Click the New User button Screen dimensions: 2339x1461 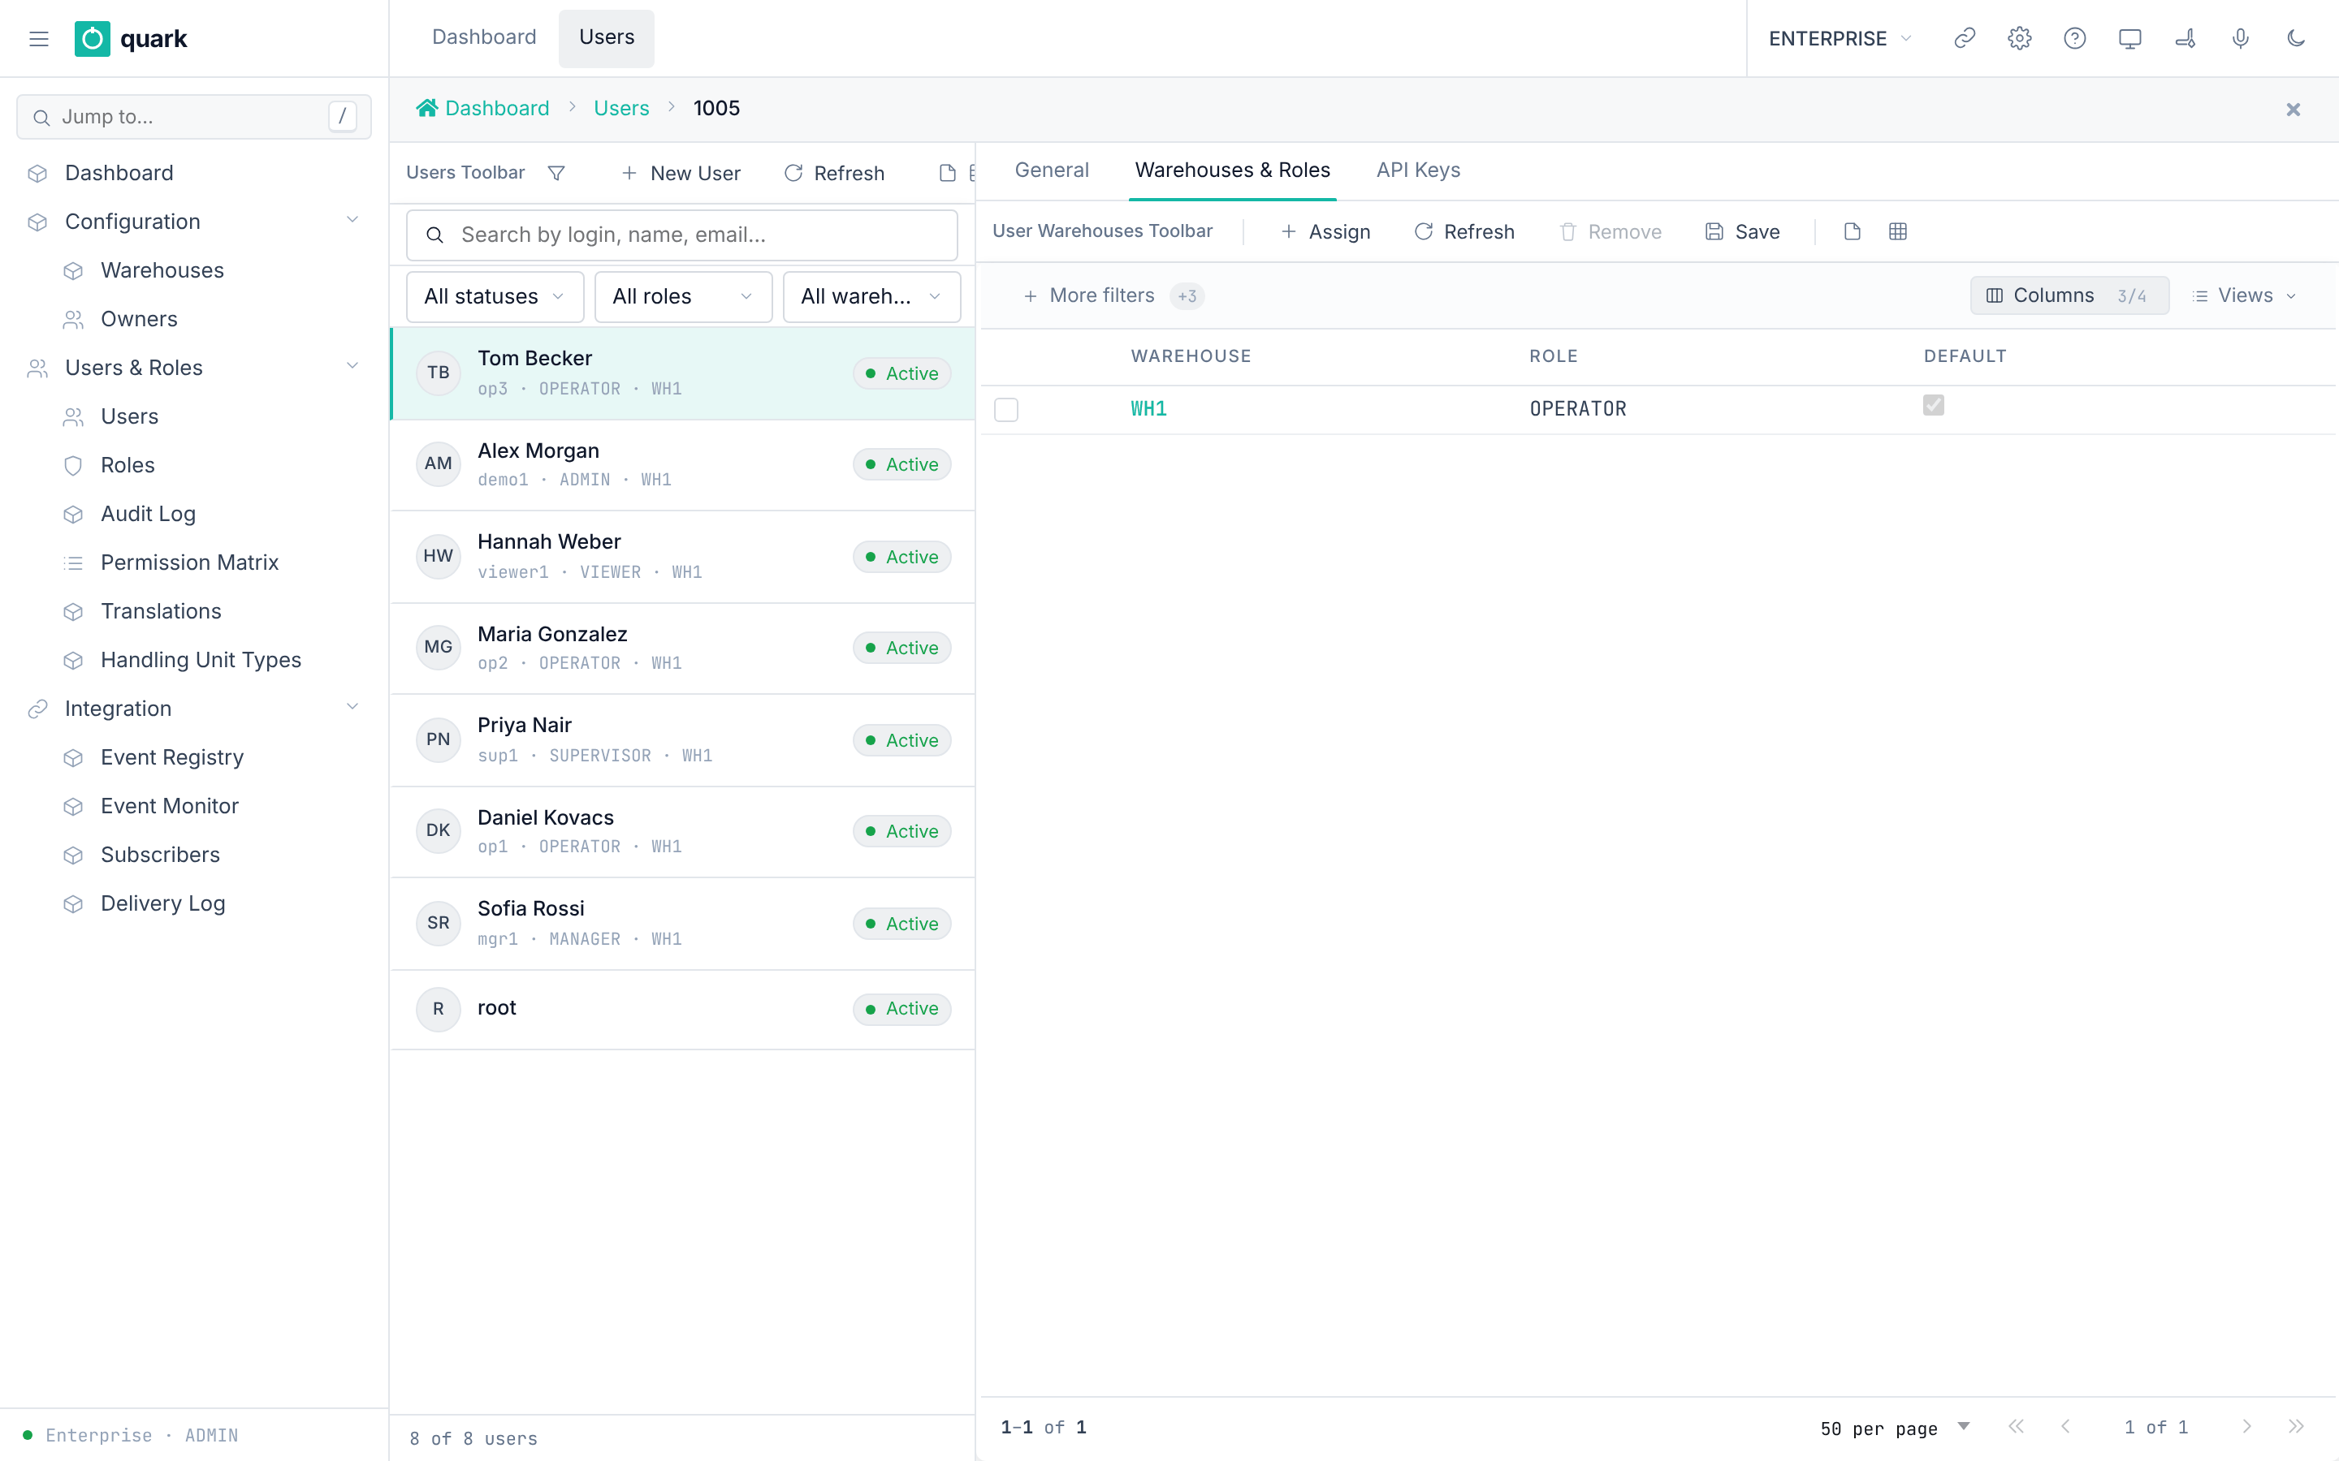681,173
